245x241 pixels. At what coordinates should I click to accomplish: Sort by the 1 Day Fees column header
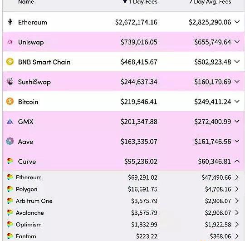pos(140,2)
